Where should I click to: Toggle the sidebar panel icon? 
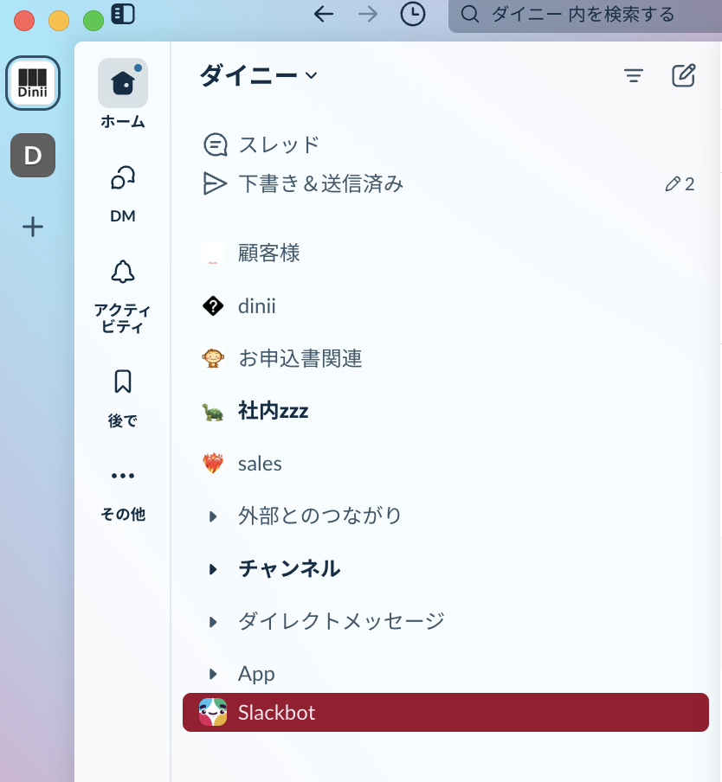123,14
